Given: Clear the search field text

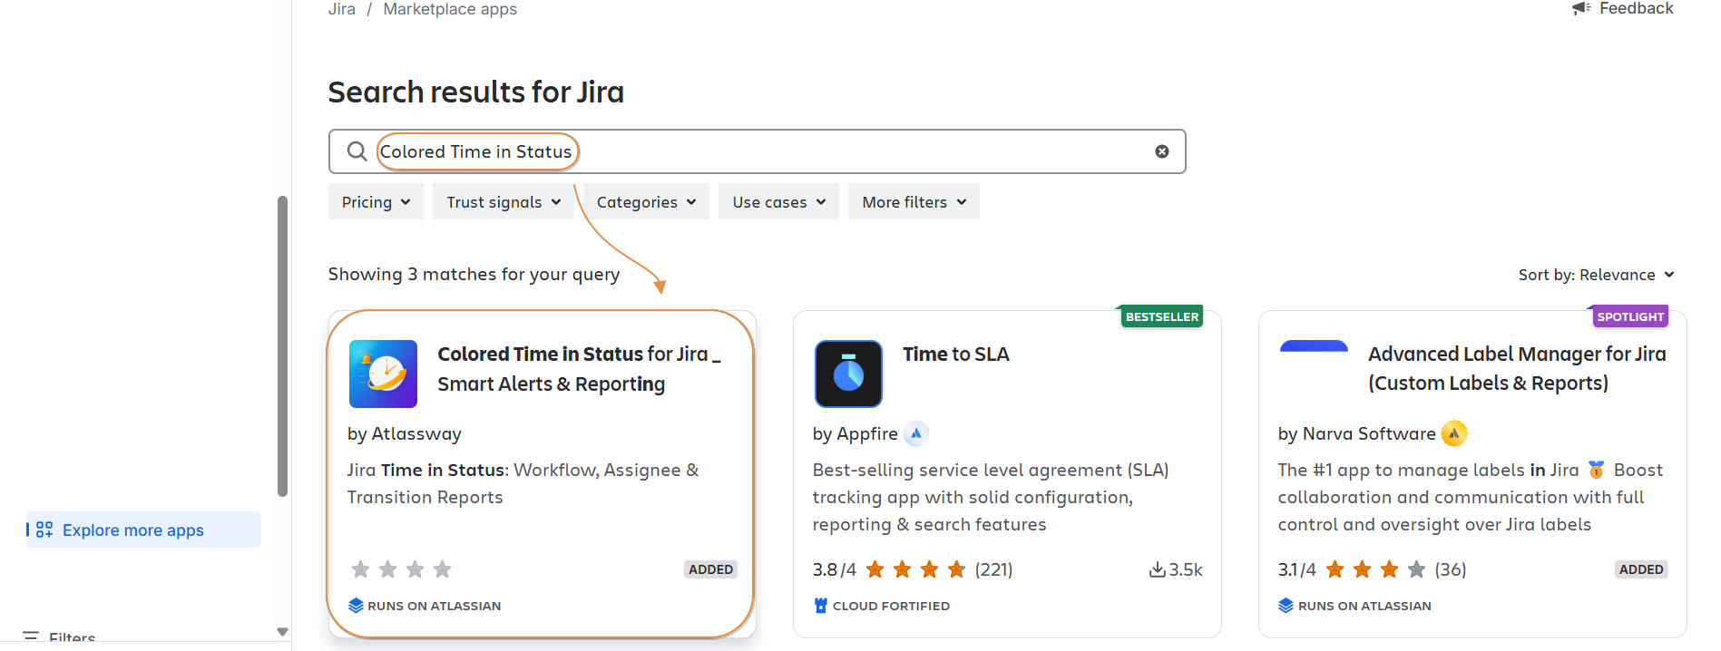Looking at the screenshot, I should (x=1161, y=151).
